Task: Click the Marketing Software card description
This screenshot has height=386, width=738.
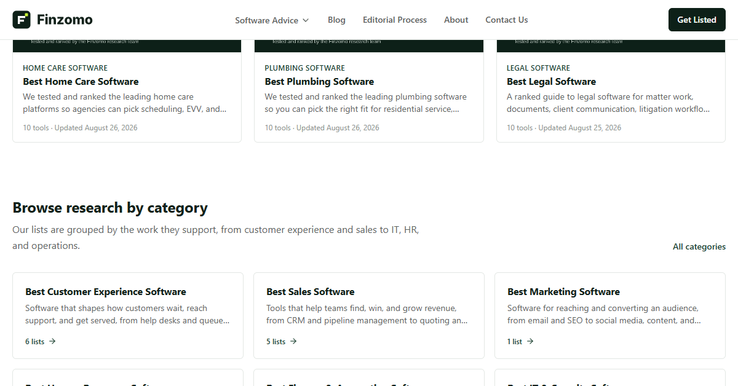Action: 604,314
